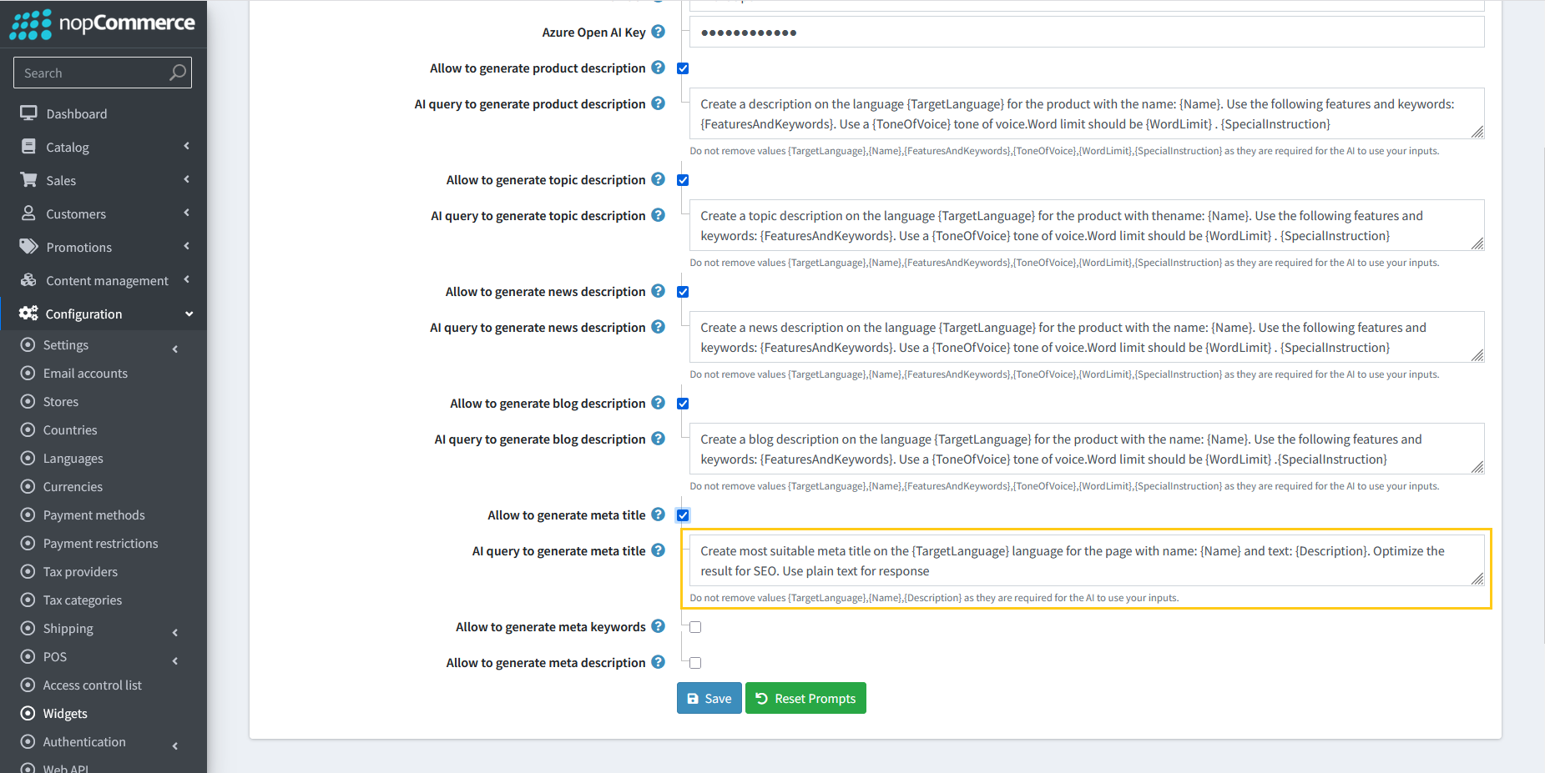Open the Promotions menu
Screen dimensions: 1545x773
point(78,247)
